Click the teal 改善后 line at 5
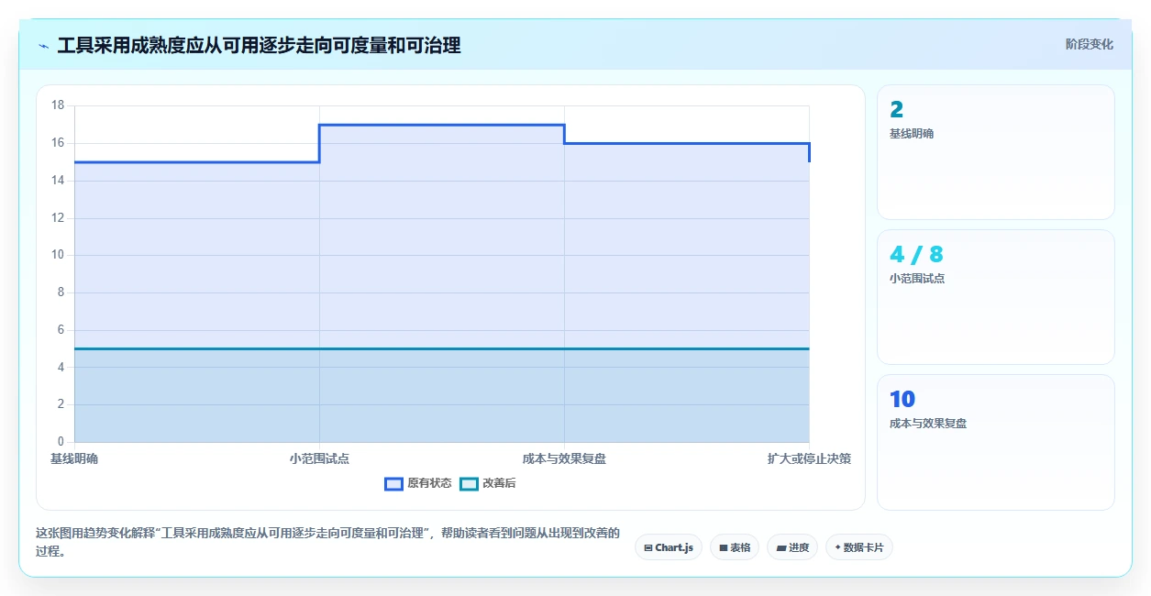The height and width of the screenshot is (596, 1151). [441, 348]
